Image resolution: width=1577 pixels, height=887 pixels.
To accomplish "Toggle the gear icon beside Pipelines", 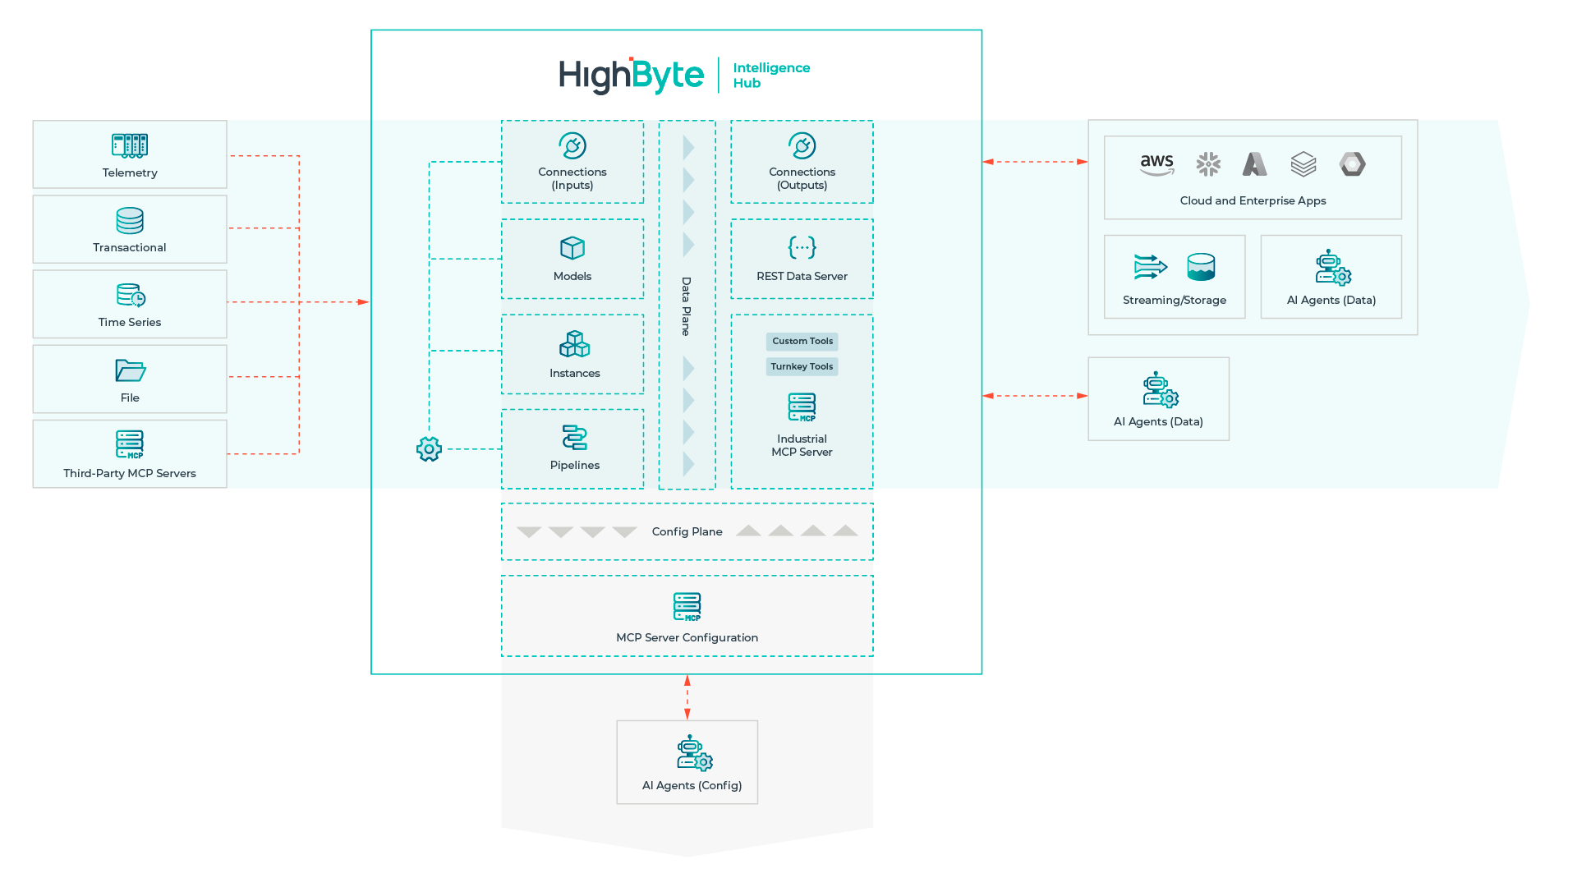I will click(429, 450).
